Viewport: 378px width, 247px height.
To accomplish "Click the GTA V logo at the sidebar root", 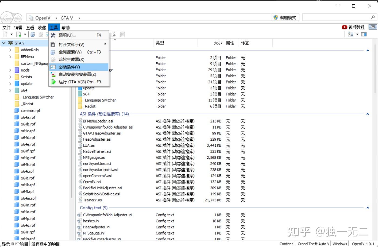I will (x=10, y=43).
